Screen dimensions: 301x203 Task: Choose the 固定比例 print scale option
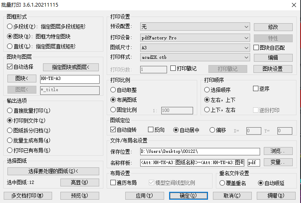click(113, 110)
